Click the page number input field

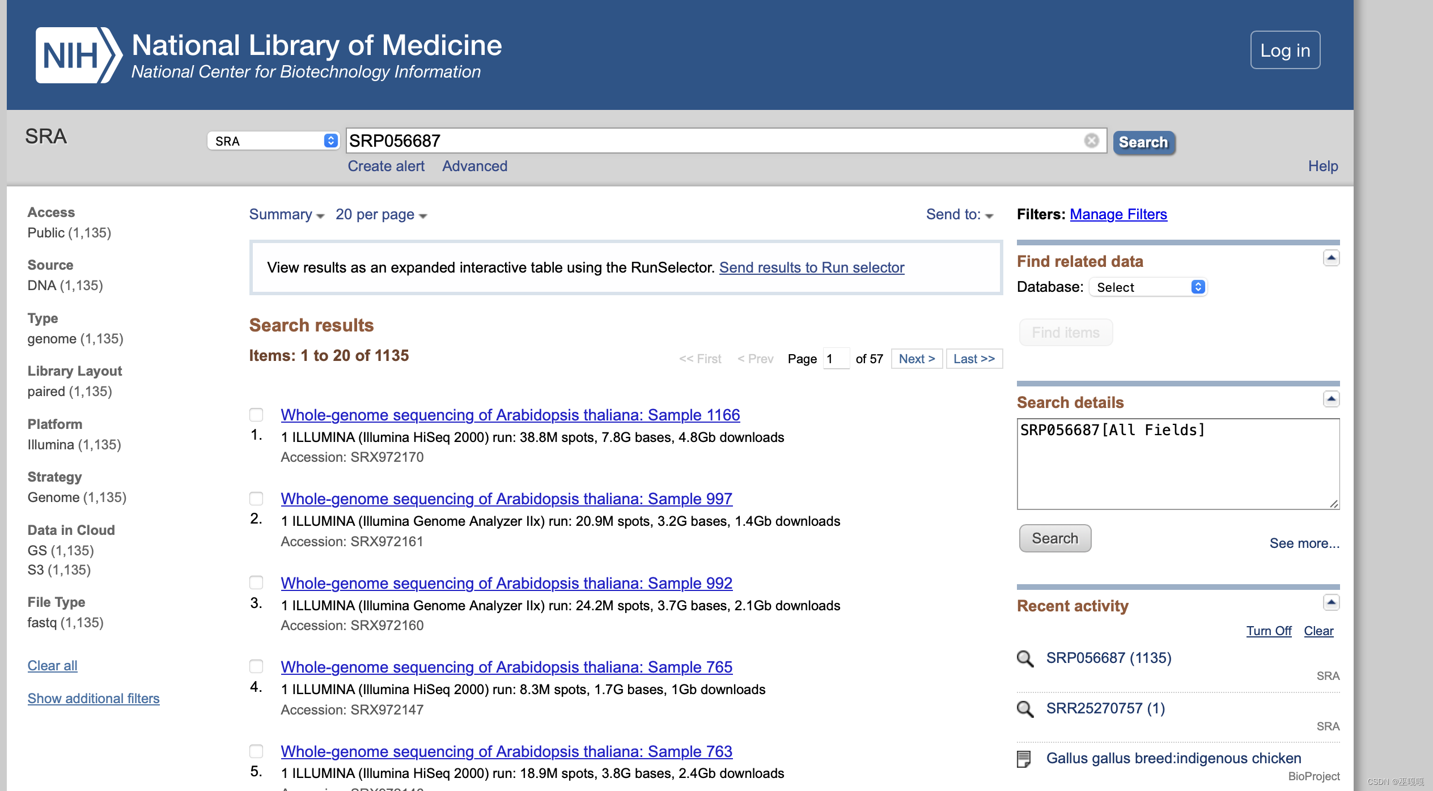[836, 359]
